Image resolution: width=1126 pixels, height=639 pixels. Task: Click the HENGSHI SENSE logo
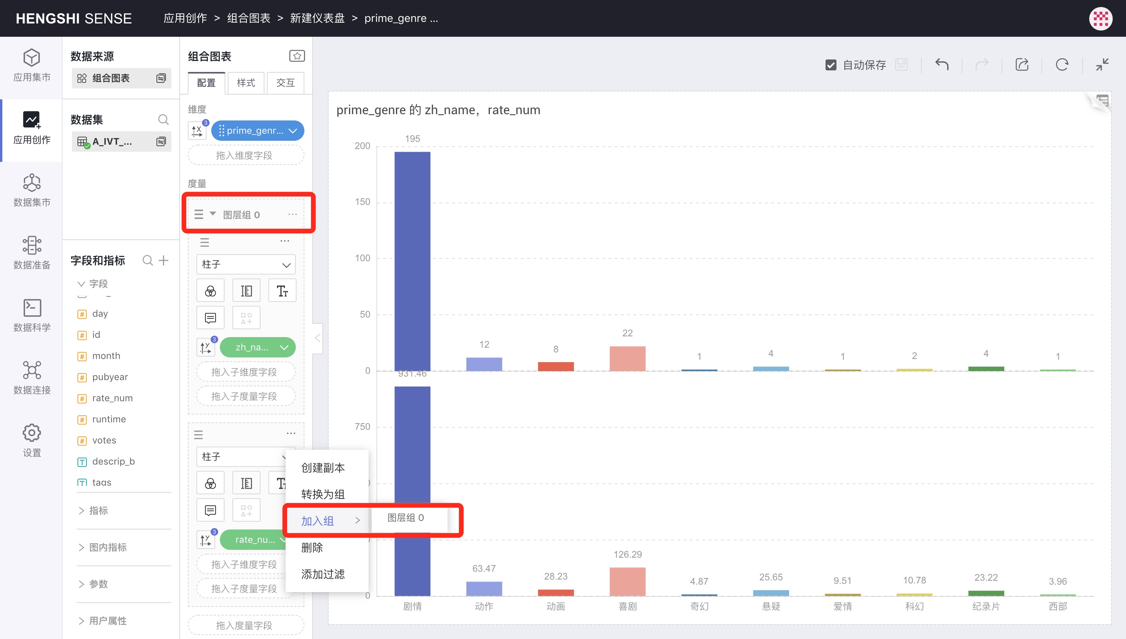click(x=74, y=18)
